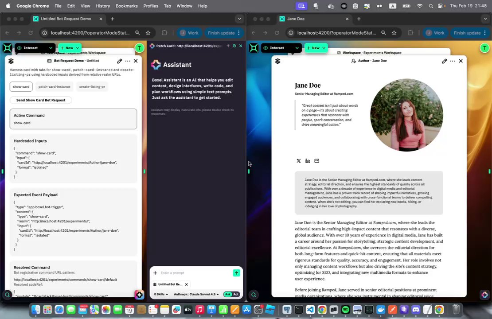Select the show-card tab
This screenshot has width=492, height=319.
click(x=21, y=86)
